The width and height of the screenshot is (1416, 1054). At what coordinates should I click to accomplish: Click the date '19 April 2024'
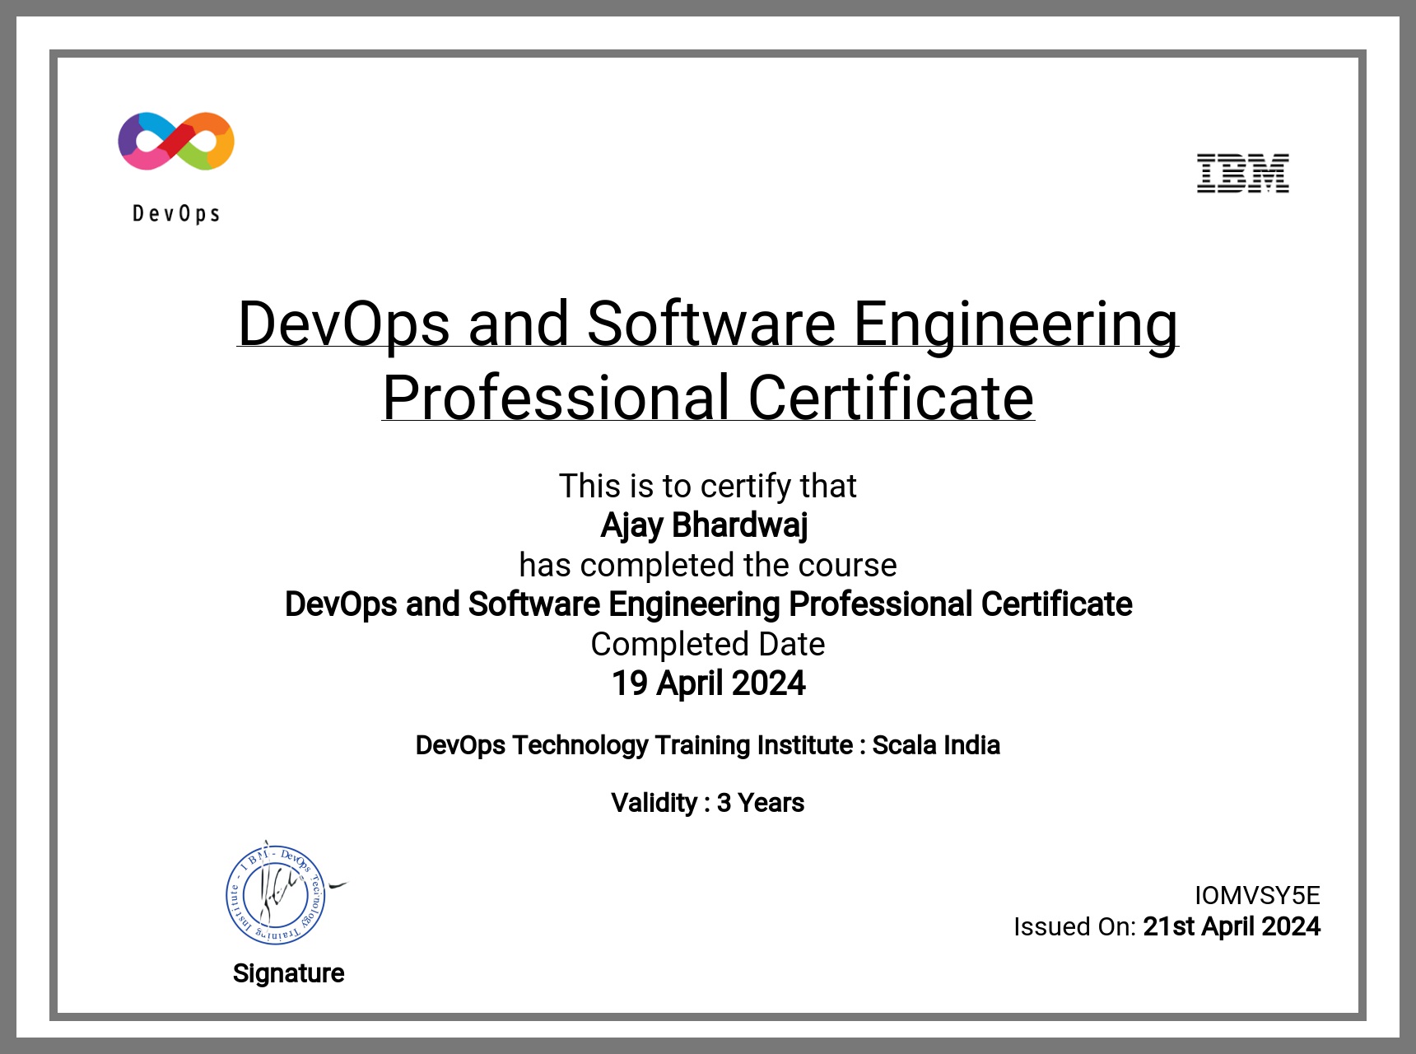point(708,683)
